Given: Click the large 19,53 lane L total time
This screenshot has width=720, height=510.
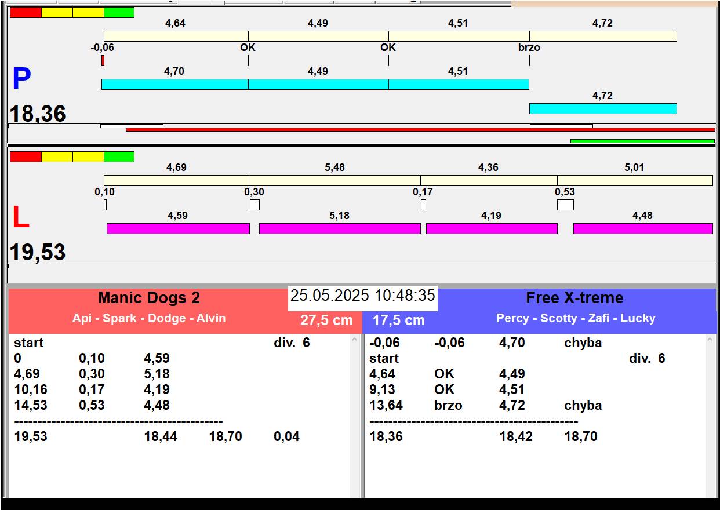Looking at the screenshot, I should [38, 253].
